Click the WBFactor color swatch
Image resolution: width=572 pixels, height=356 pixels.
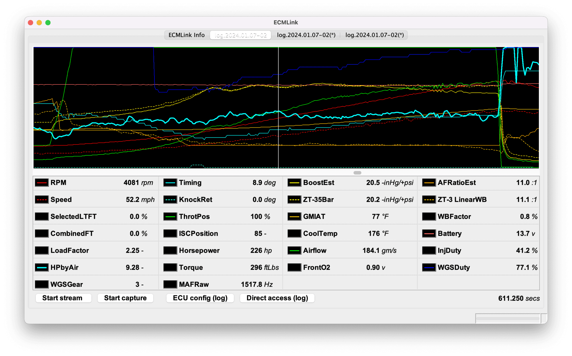[429, 216]
